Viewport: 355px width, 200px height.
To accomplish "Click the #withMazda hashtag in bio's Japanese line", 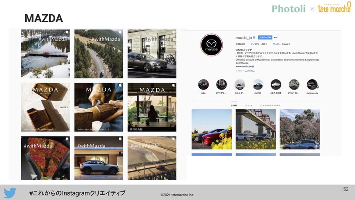I will click(x=298, y=53).
